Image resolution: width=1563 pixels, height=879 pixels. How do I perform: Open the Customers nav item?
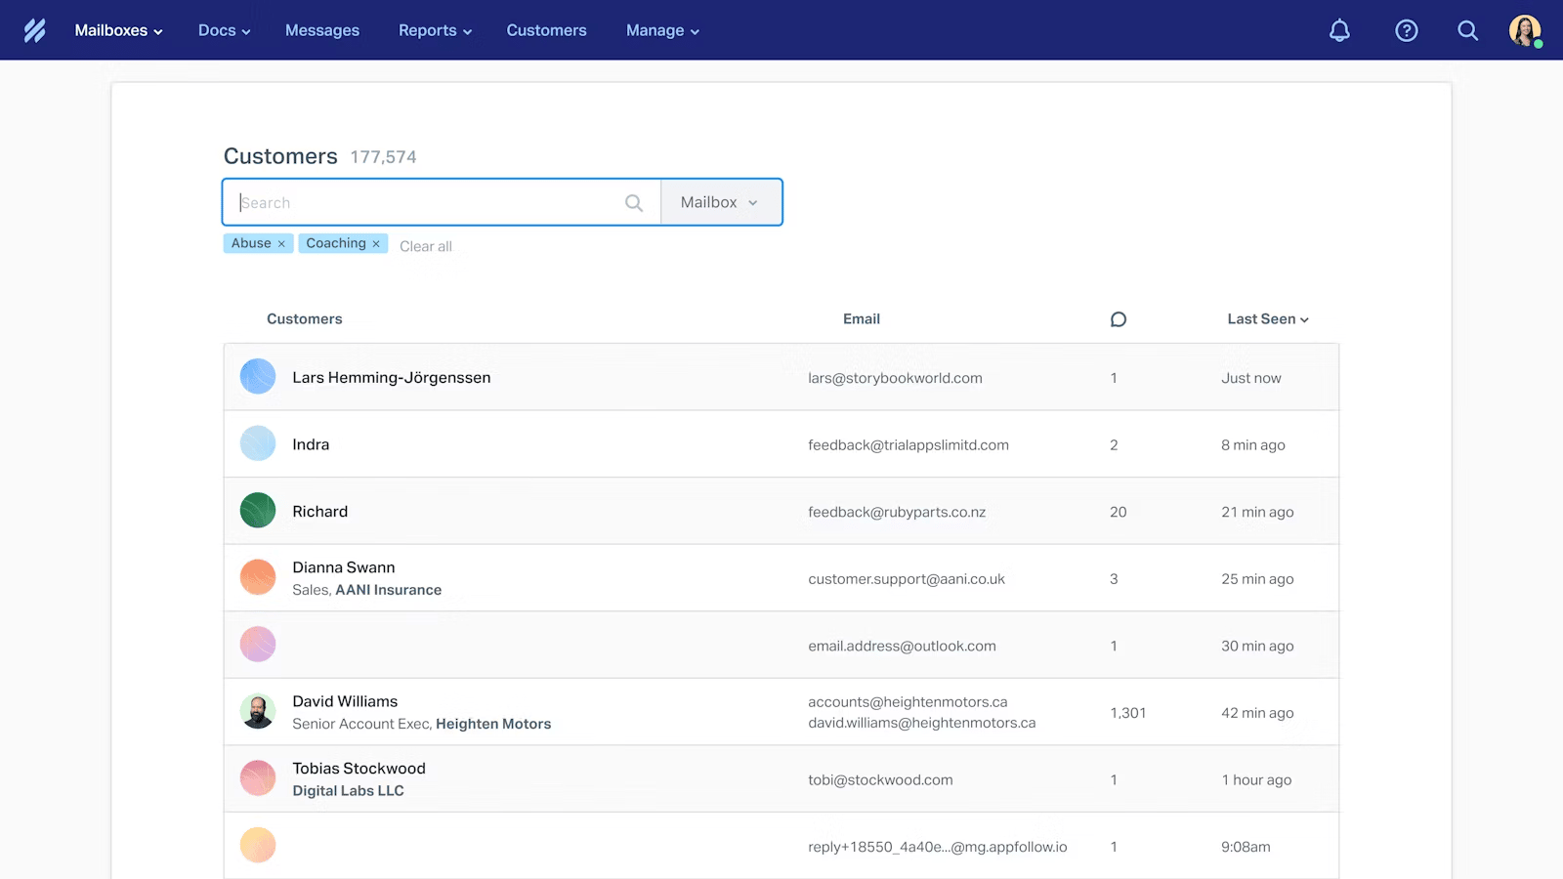546,30
